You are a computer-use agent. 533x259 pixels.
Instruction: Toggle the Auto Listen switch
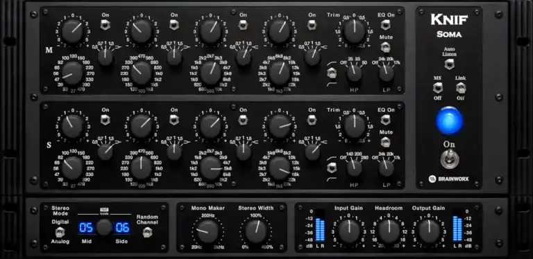(x=450, y=64)
